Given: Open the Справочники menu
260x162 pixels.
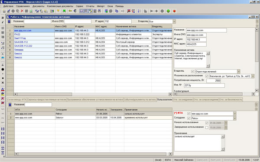Looking at the screenshot, I should pos(23,6).
